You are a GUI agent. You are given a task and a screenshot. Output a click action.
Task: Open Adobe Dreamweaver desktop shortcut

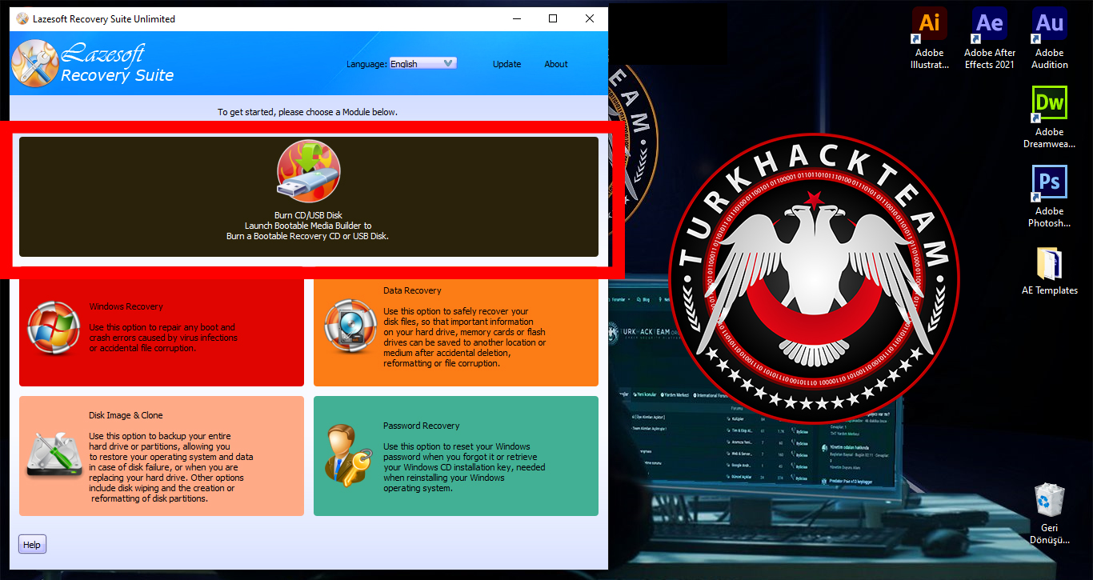pos(1049,118)
